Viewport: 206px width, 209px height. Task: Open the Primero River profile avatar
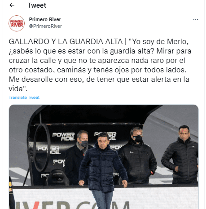(x=17, y=23)
